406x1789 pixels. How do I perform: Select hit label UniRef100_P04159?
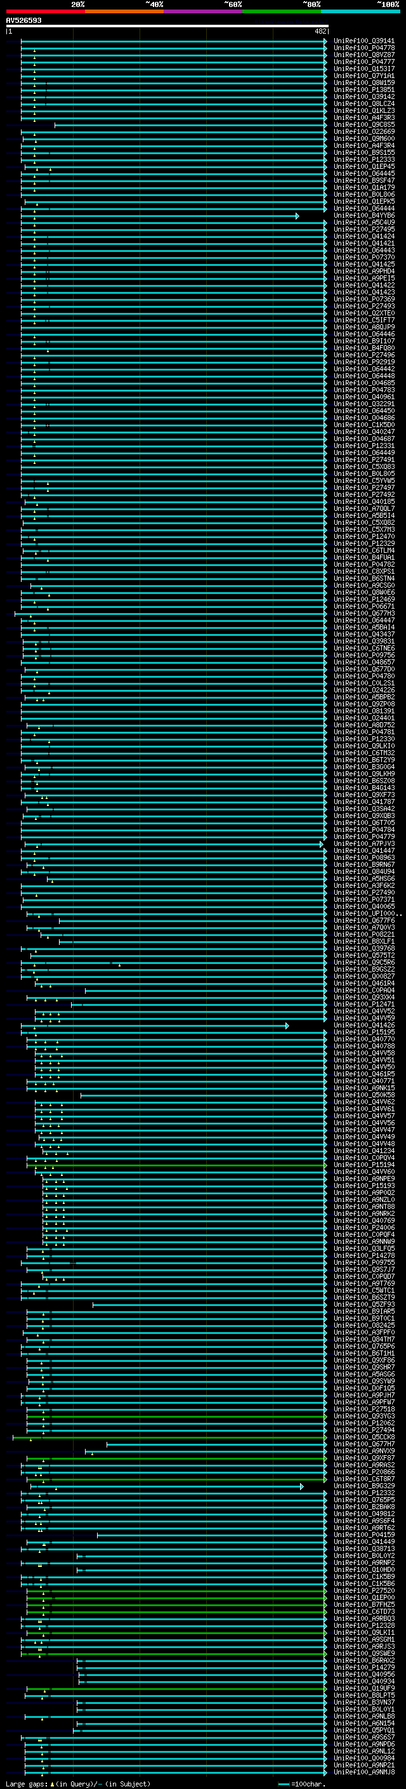[x=364, y=1536]
